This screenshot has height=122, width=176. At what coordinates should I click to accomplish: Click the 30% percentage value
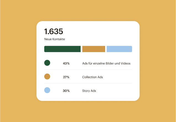click(x=66, y=91)
